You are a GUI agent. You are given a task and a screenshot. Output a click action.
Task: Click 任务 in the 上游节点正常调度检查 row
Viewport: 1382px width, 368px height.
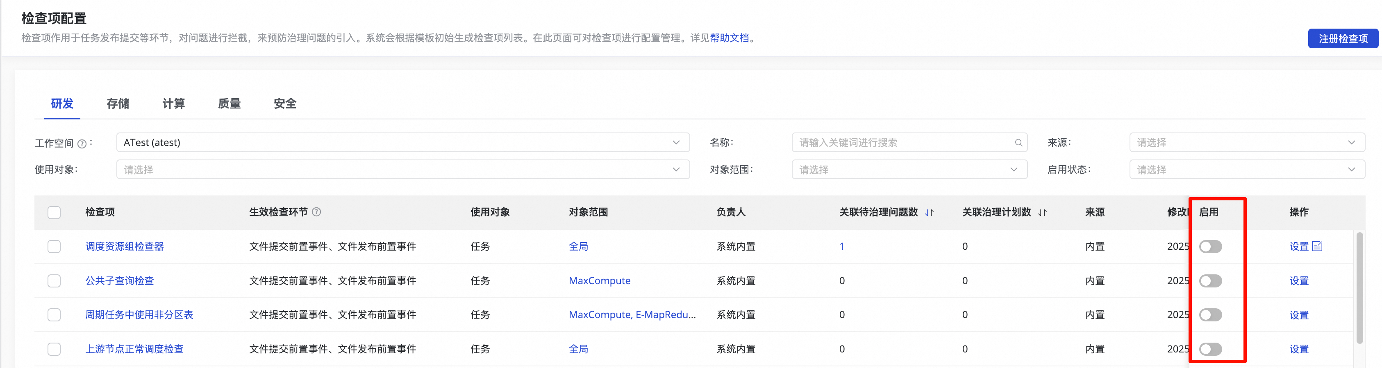(x=480, y=349)
